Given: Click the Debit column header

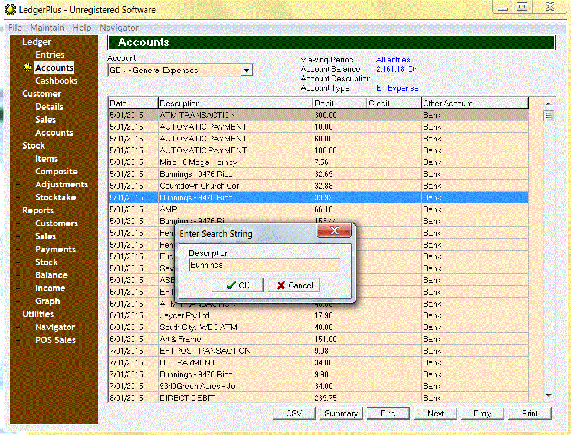Looking at the screenshot, I should pos(339,103).
